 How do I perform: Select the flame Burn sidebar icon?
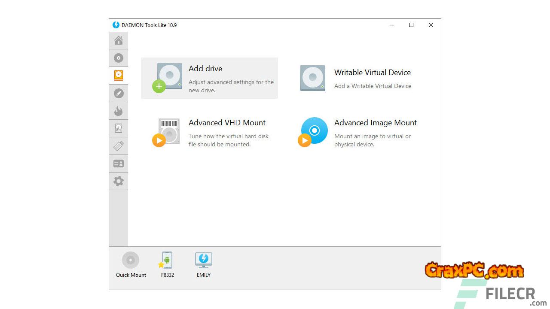[x=119, y=111]
